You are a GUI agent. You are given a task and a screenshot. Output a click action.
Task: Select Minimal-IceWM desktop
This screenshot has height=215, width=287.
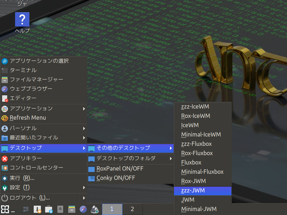click(203, 135)
